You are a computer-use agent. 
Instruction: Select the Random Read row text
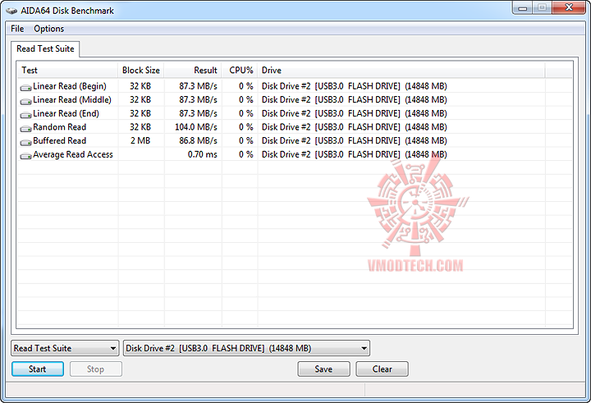click(60, 127)
